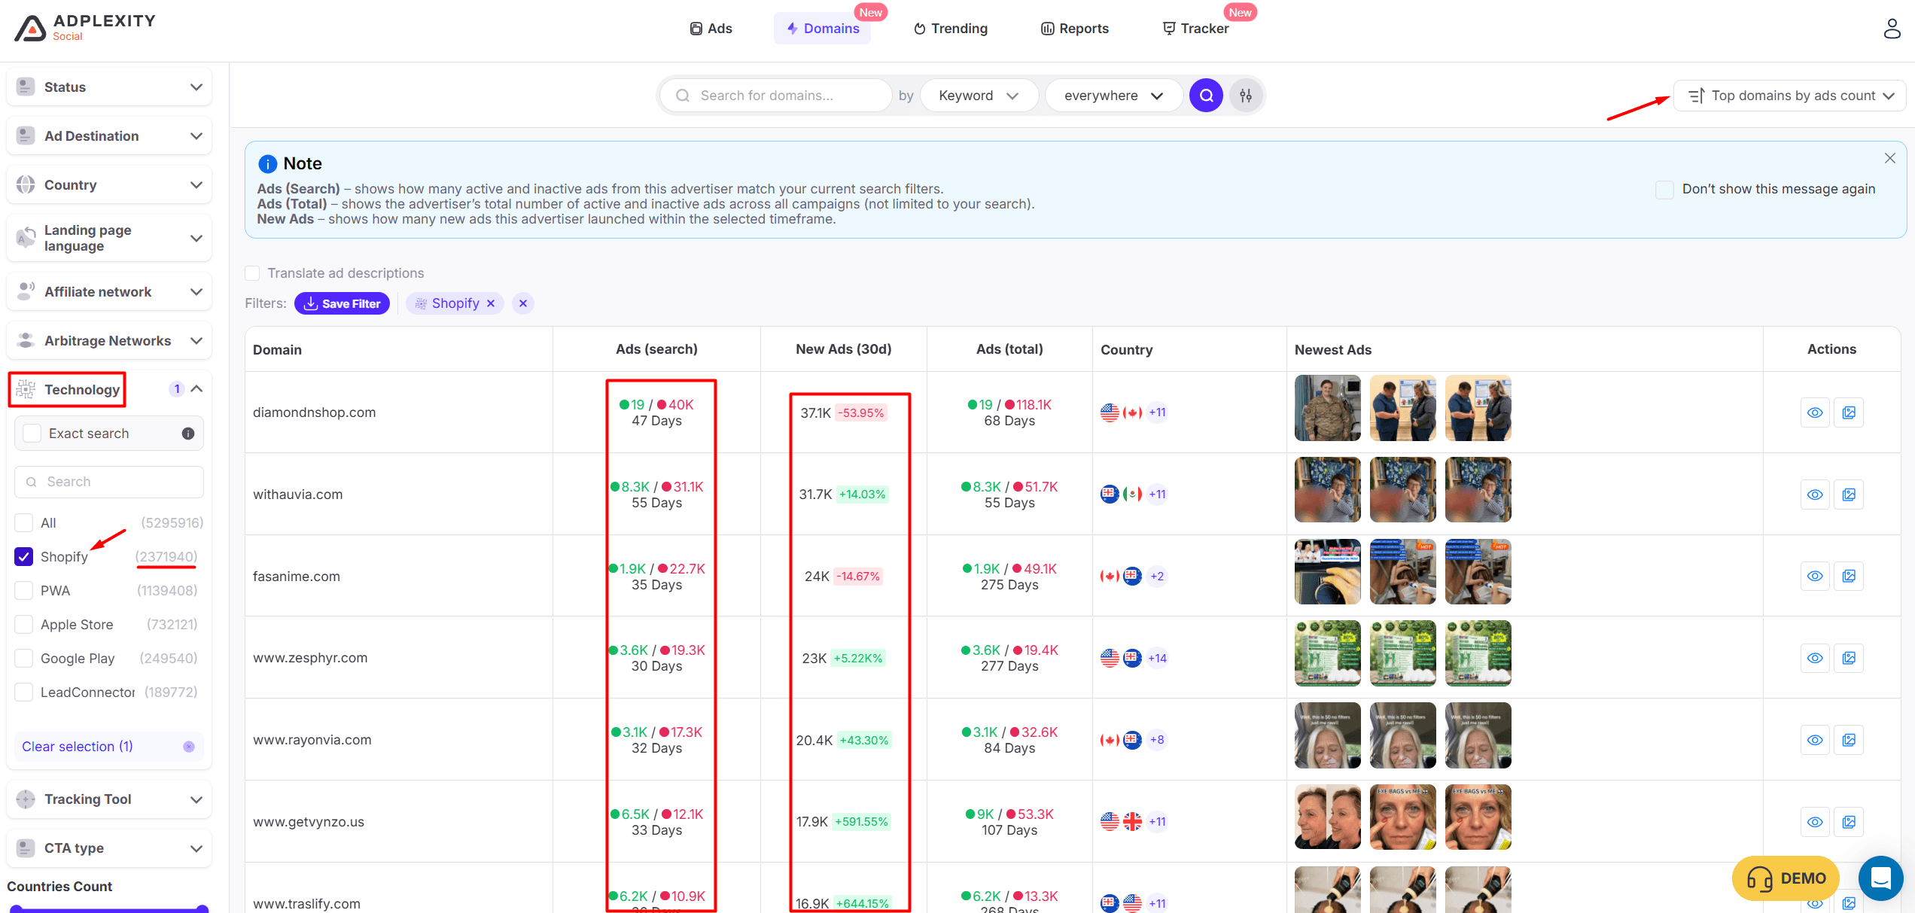Open Top domains by ads count sort dropdown
This screenshot has width=1915, height=913.
tap(1790, 96)
